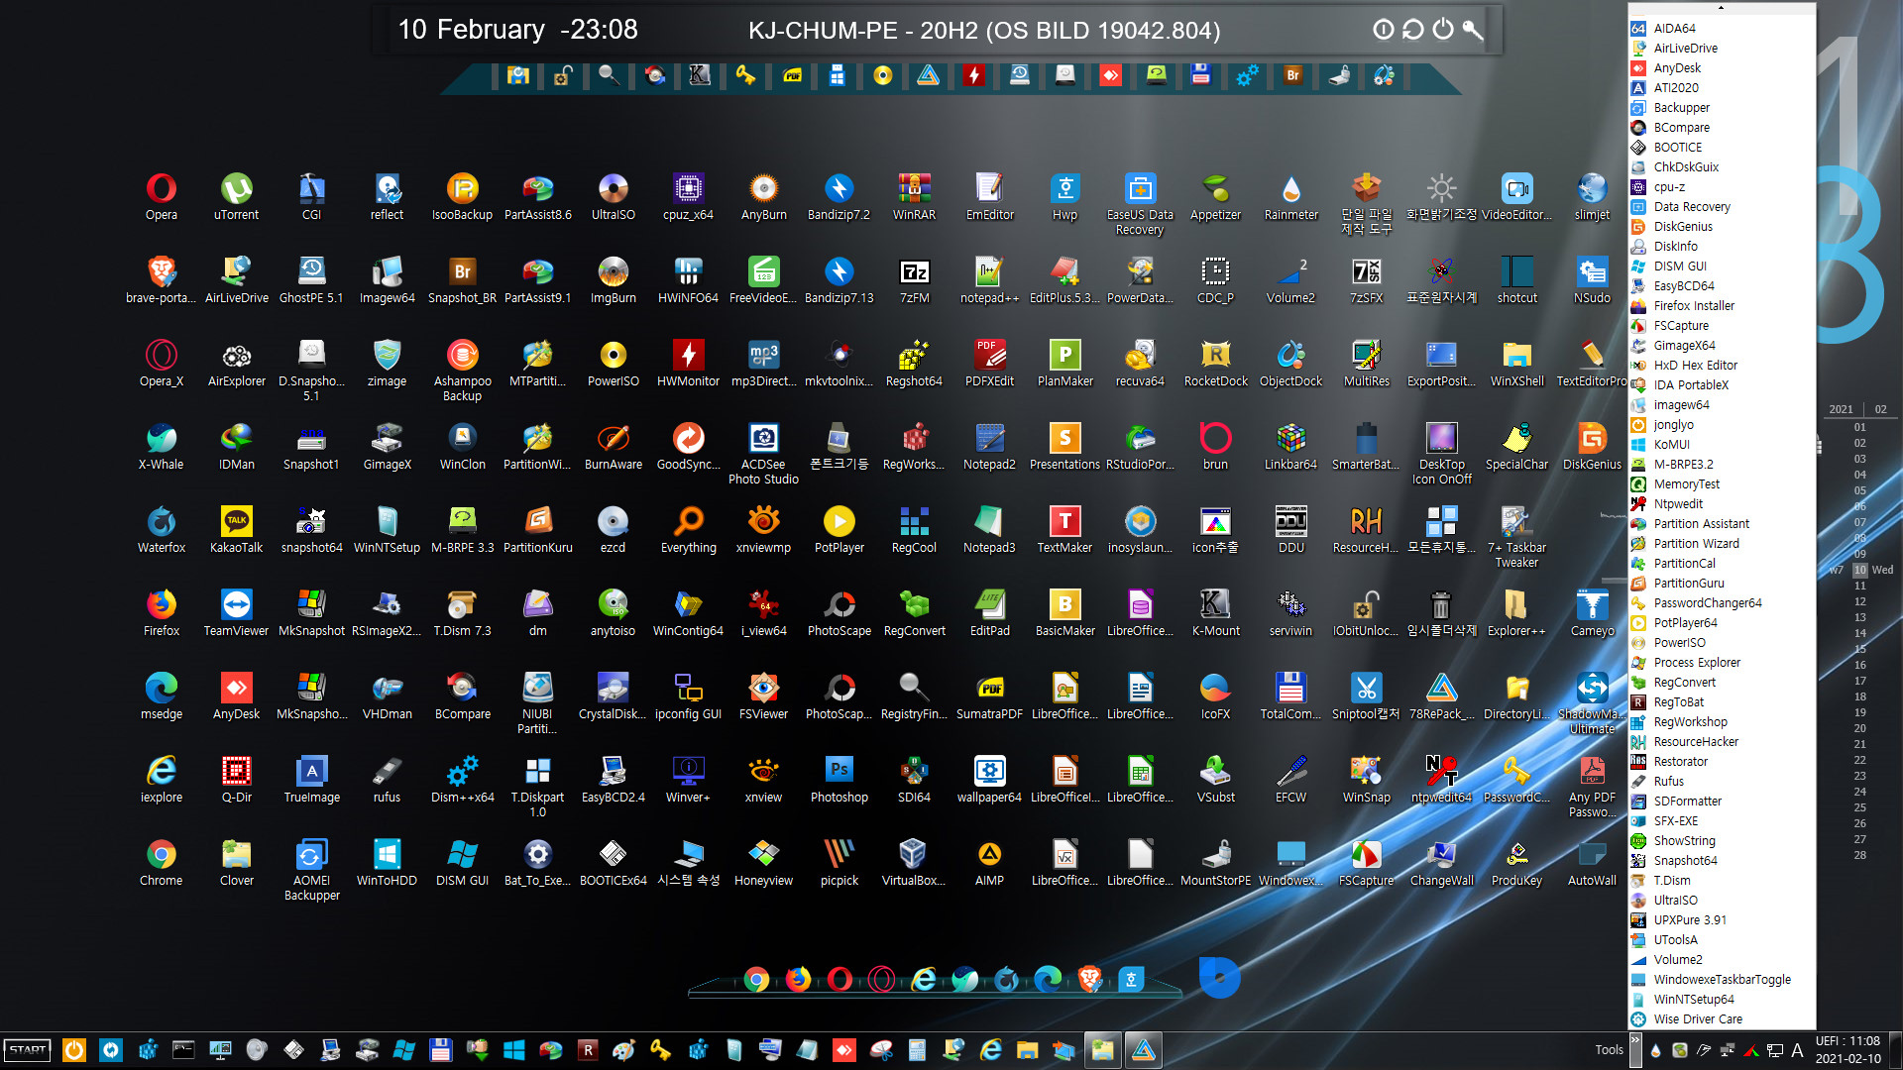Launch the rufus desktop shortcut
The width and height of the screenshot is (1903, 1070).
coord(388,779)
